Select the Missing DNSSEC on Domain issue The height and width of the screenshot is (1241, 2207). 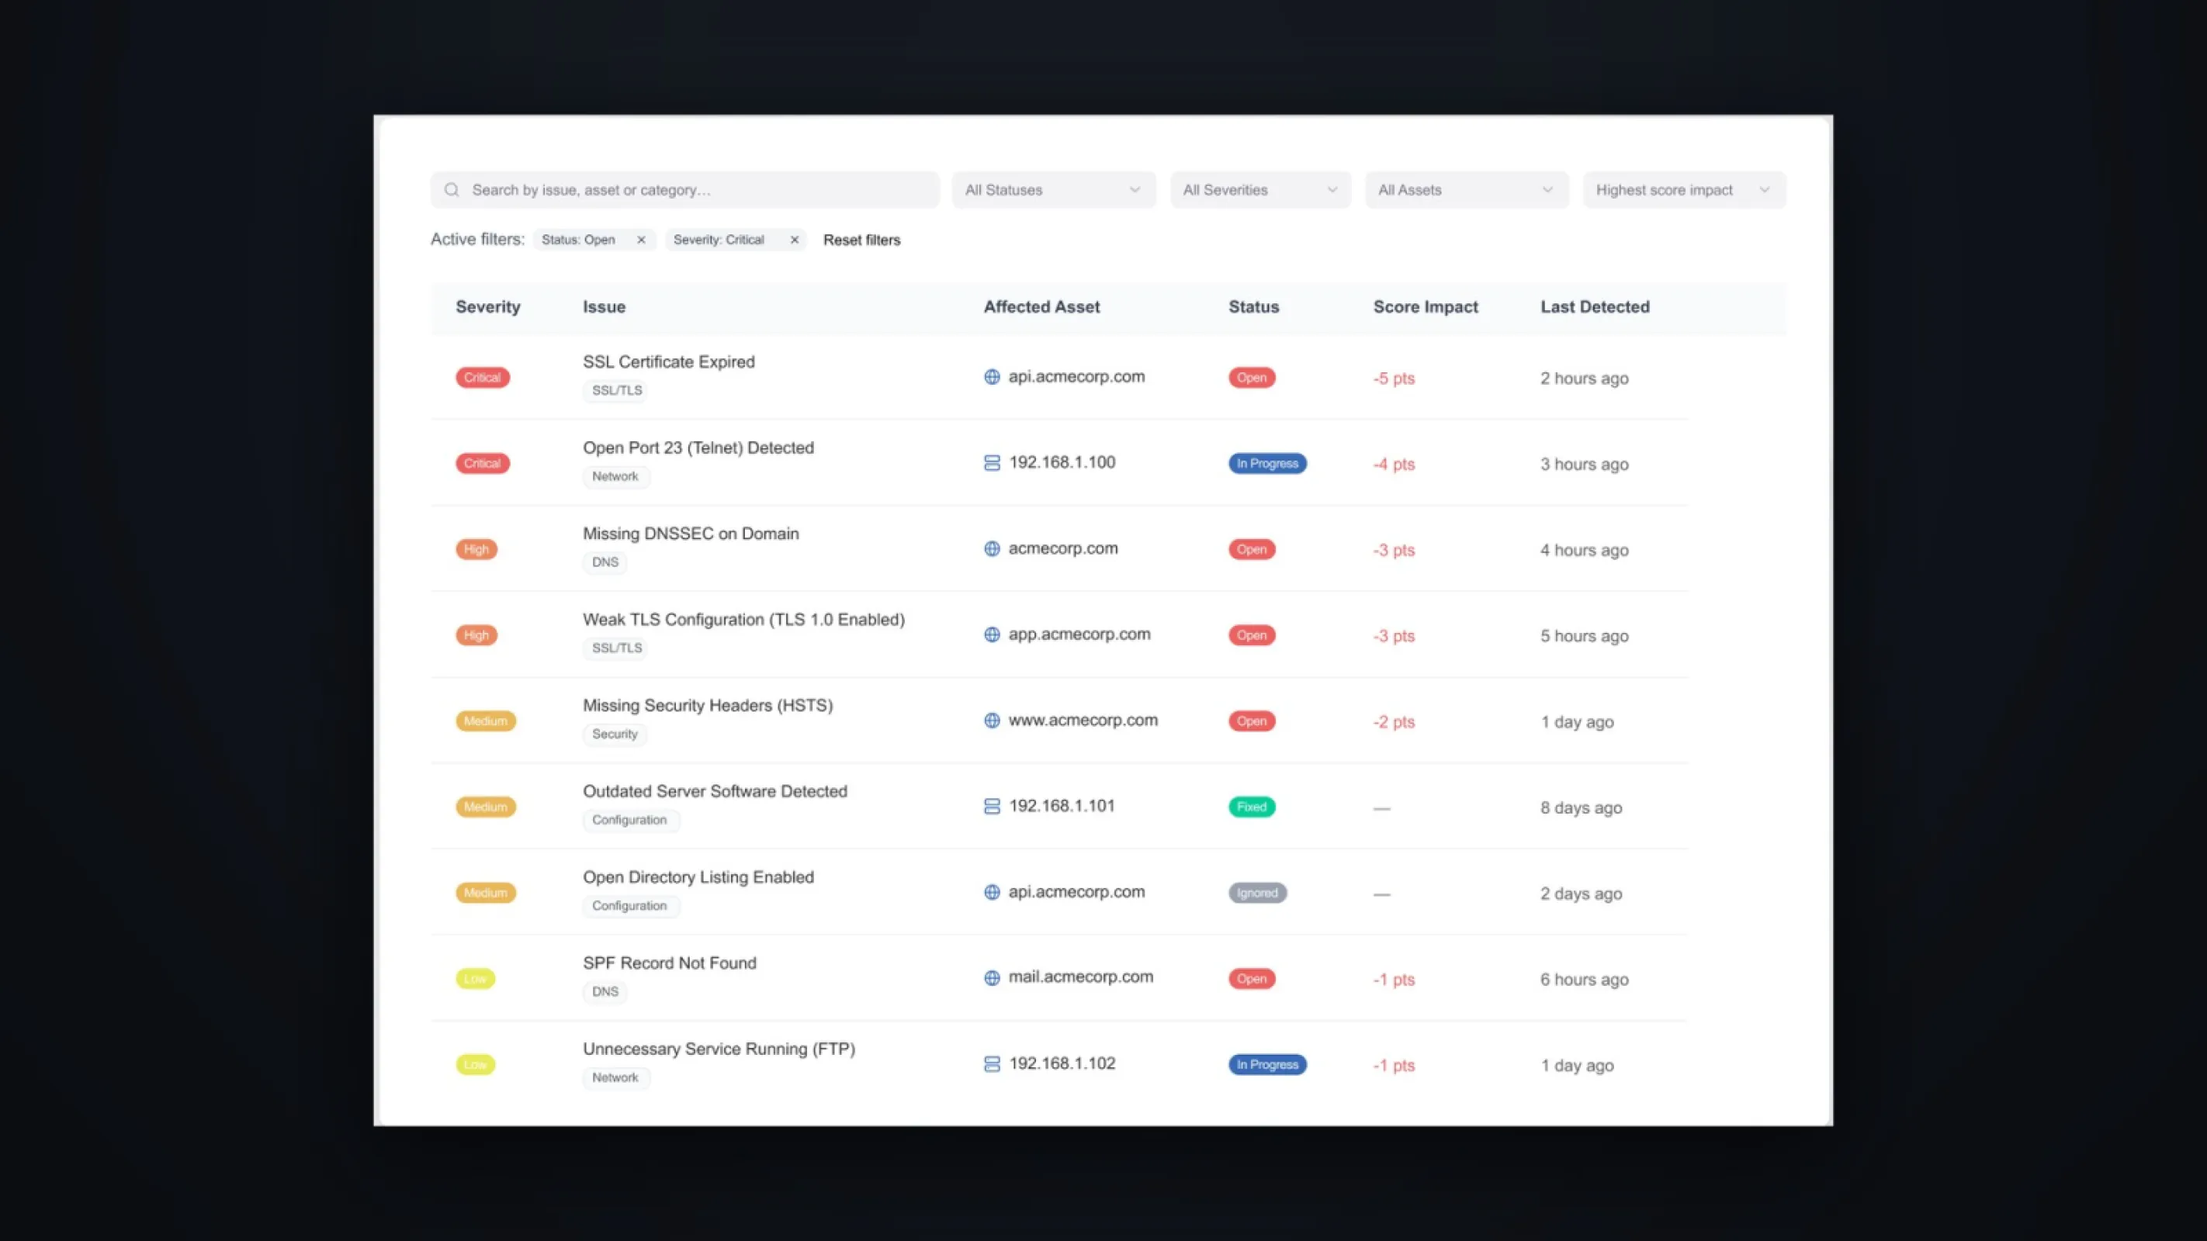point(691,534)
